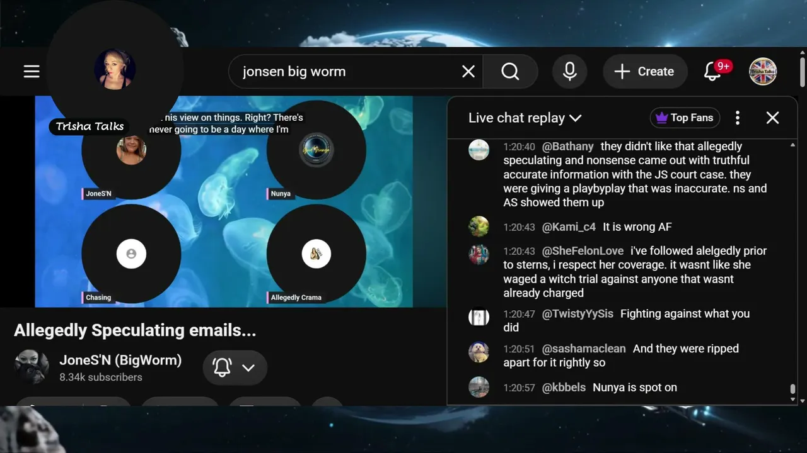The image size is (807, 453).
Task: Open the hamburger guide menu
Action: pos(32,72)
